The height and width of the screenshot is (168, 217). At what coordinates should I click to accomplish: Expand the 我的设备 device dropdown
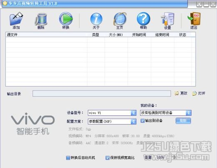(189, 113)
